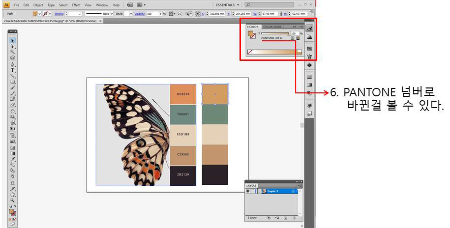This screenshot has width=450, height=228.
Task: Select the Lasso tool
Action: pos(12,57)
